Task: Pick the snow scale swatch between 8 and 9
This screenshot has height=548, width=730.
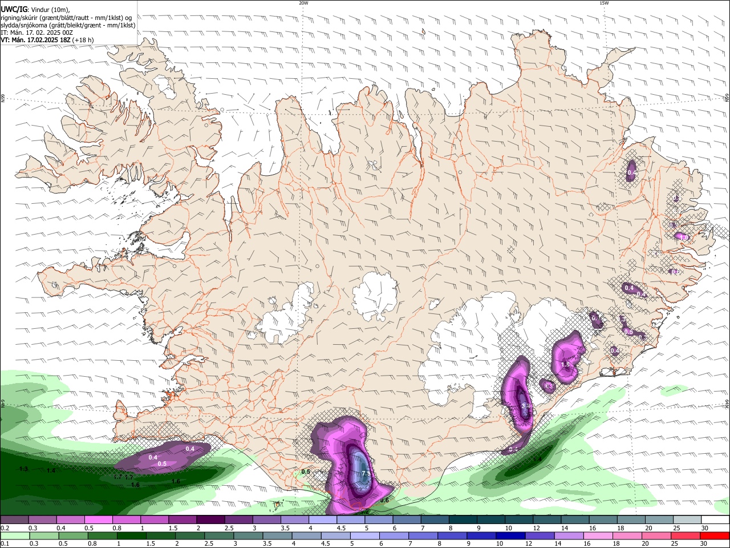Action: (462, 520)
